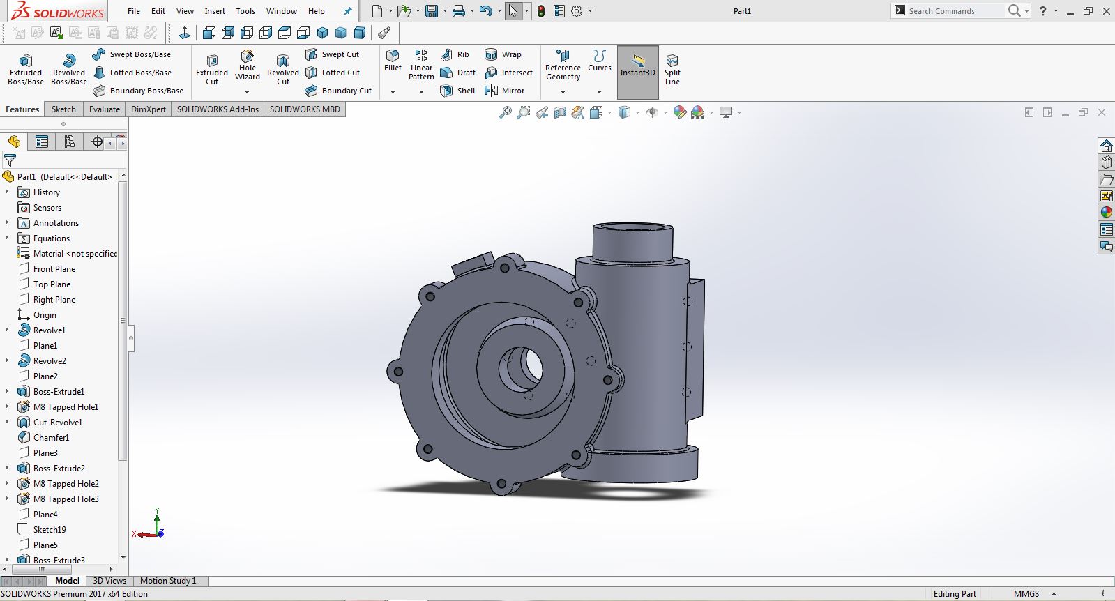Image resolution: width=1115 pixels, height=601 pixels.
Task: Switch to the Sketch tab
Action: point(63,109)
